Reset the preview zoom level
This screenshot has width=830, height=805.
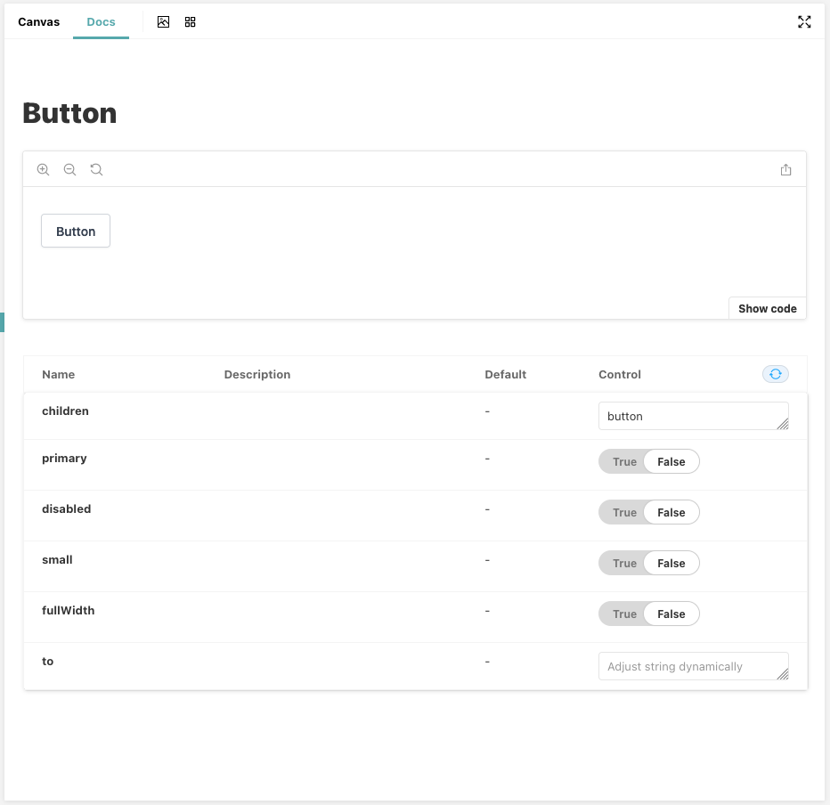coord(96,169)
